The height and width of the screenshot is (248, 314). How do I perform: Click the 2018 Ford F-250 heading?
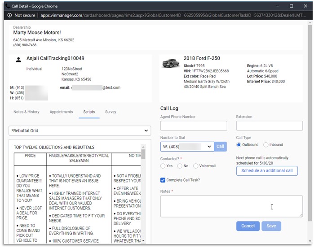(x=202, y=58)
